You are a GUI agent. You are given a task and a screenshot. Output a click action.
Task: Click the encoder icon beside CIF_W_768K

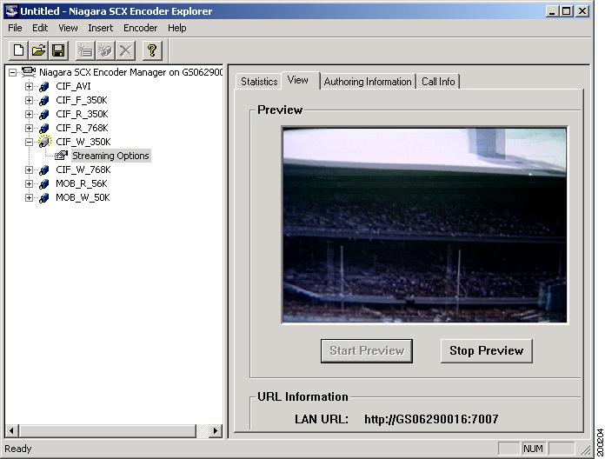point(44,170)
